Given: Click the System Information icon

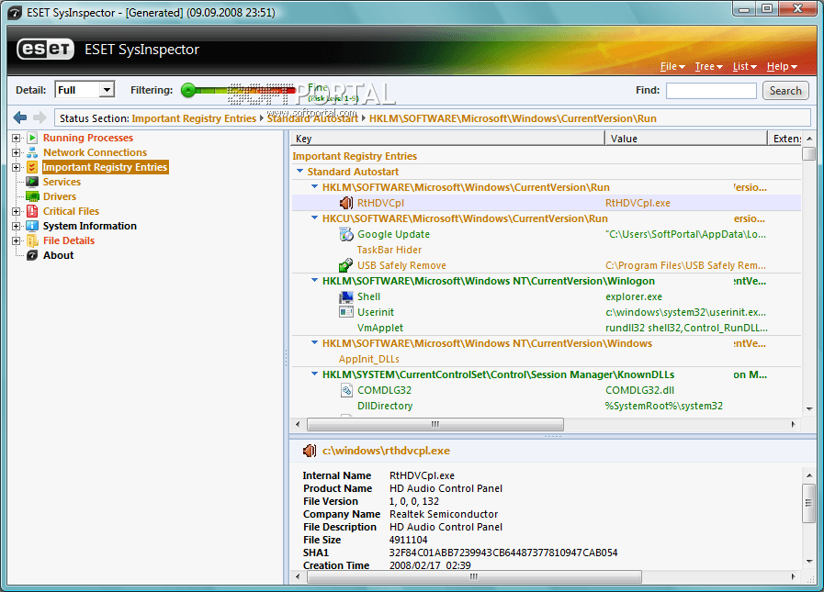Looking at the screenshot, I should (32, 226).
